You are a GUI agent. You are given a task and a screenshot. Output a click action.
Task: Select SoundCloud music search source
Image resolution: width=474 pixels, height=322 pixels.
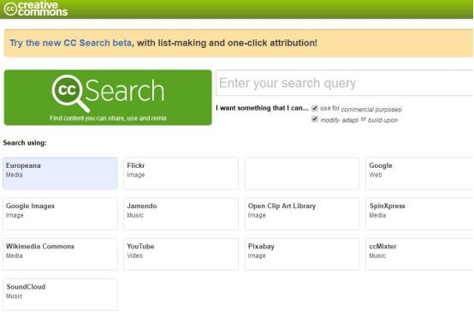point(60,295)
